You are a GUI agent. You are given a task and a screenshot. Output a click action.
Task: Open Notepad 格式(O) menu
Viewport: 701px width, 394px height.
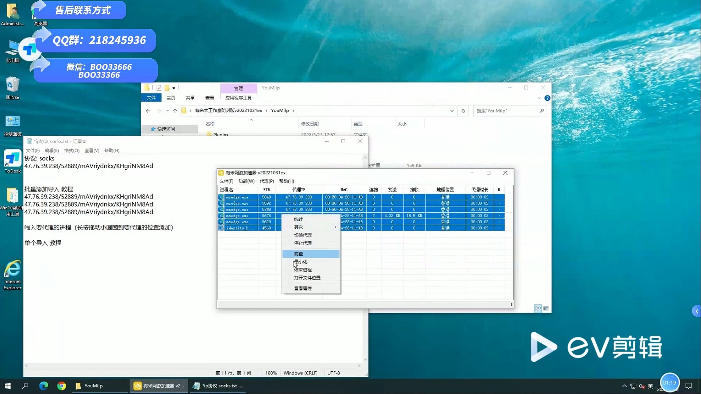pos(72,151)
